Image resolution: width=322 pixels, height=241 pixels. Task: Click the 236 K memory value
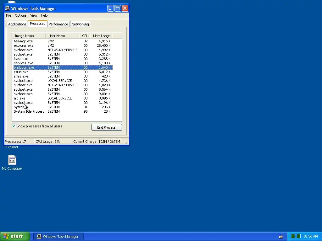pos(106,107)
